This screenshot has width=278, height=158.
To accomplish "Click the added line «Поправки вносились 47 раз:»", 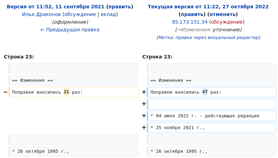I will 212,92.
